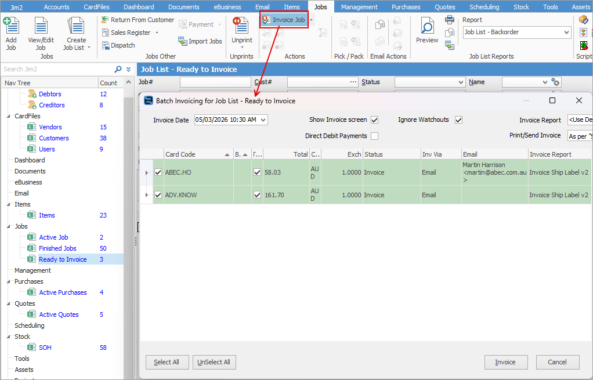Open the gear settings beside Name field
The width and height of the screenshot is (593, 380).
click(x=555, y=82)
